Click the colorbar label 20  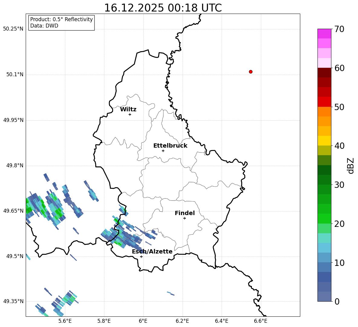click(x=339, y=224)
